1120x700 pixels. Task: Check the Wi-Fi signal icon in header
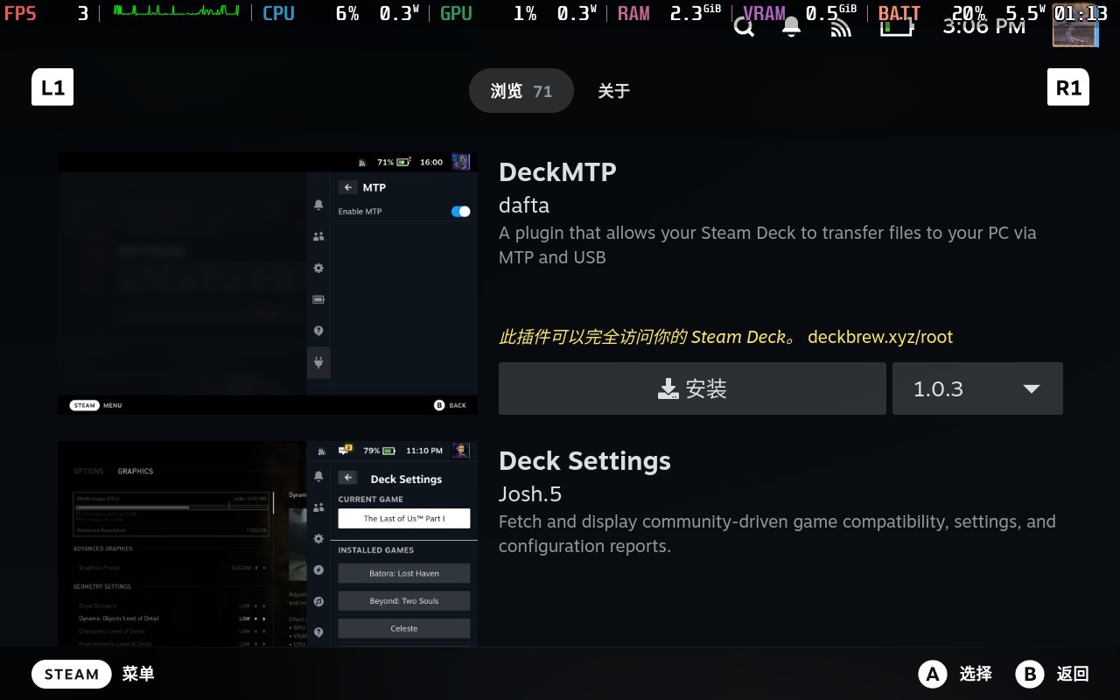(x=841, y=28)
